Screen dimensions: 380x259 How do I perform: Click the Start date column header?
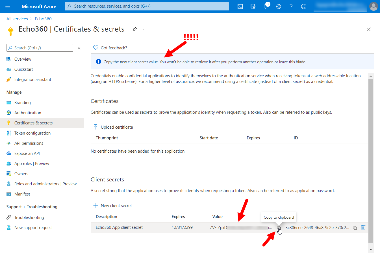(x=209, y=138)
